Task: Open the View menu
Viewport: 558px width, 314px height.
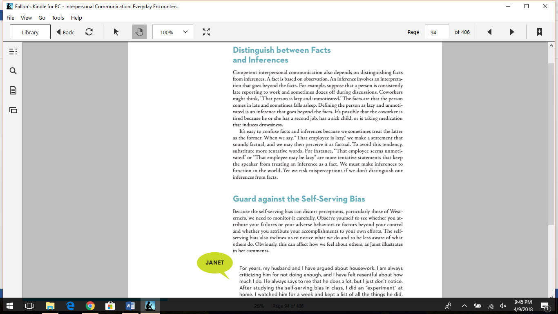Action: [26, 18]
